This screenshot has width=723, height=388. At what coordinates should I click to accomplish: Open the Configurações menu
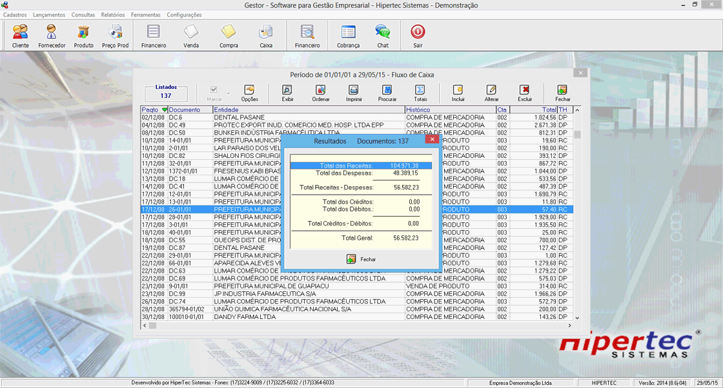click(x=184, y=15)
